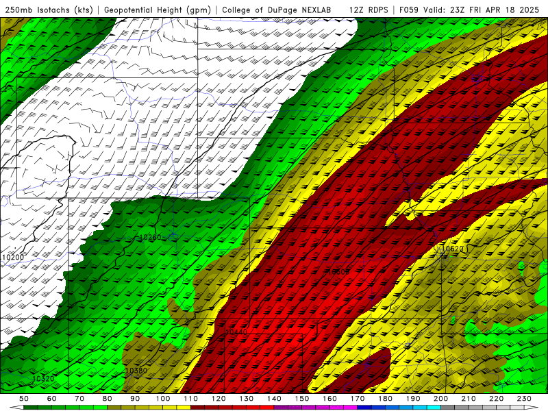
Task: Click the 10620 height contour label
Action: [453, 249]
